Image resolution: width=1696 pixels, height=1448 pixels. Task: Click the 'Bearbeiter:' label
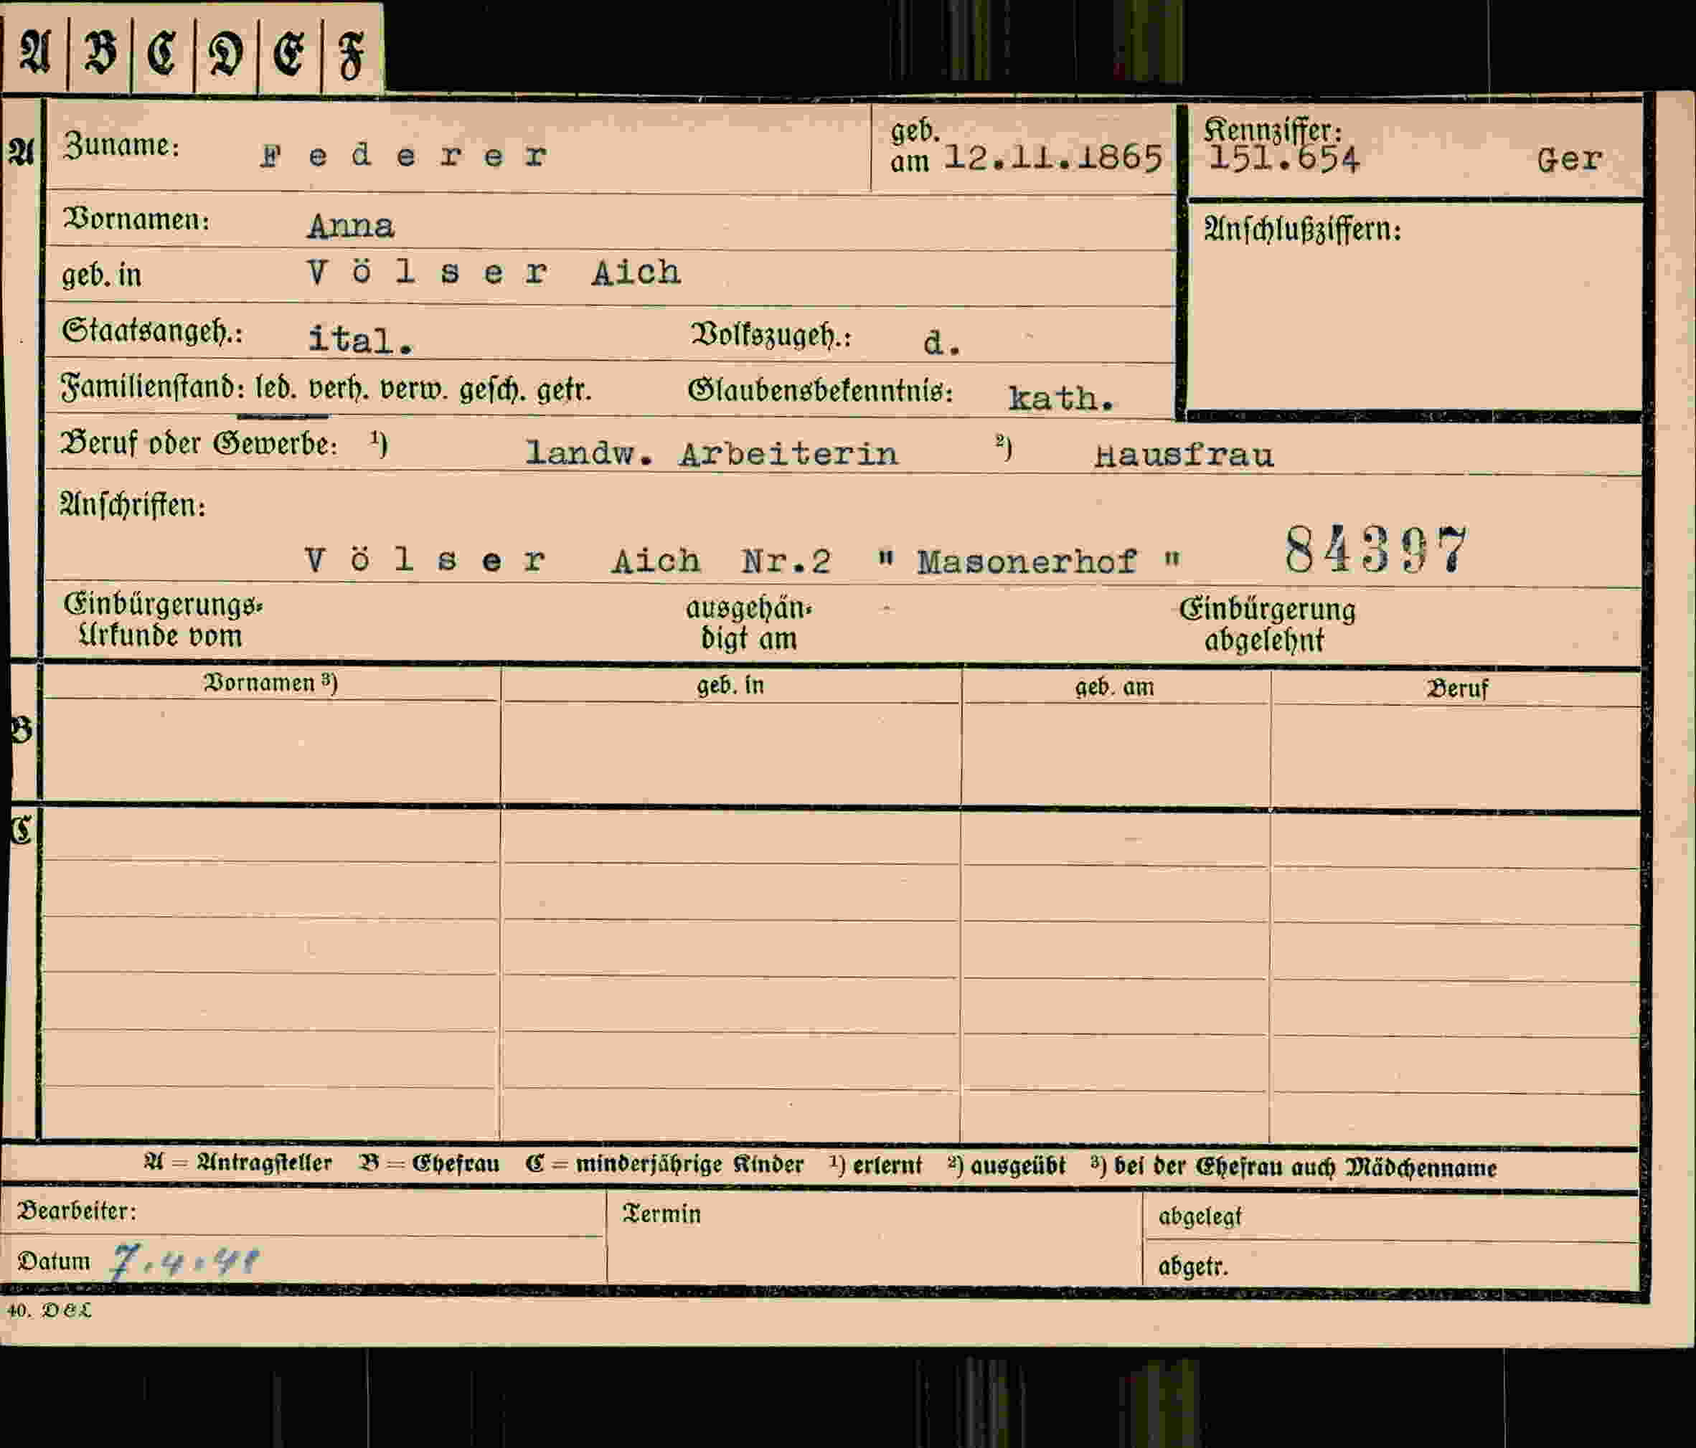(77, 1211)
